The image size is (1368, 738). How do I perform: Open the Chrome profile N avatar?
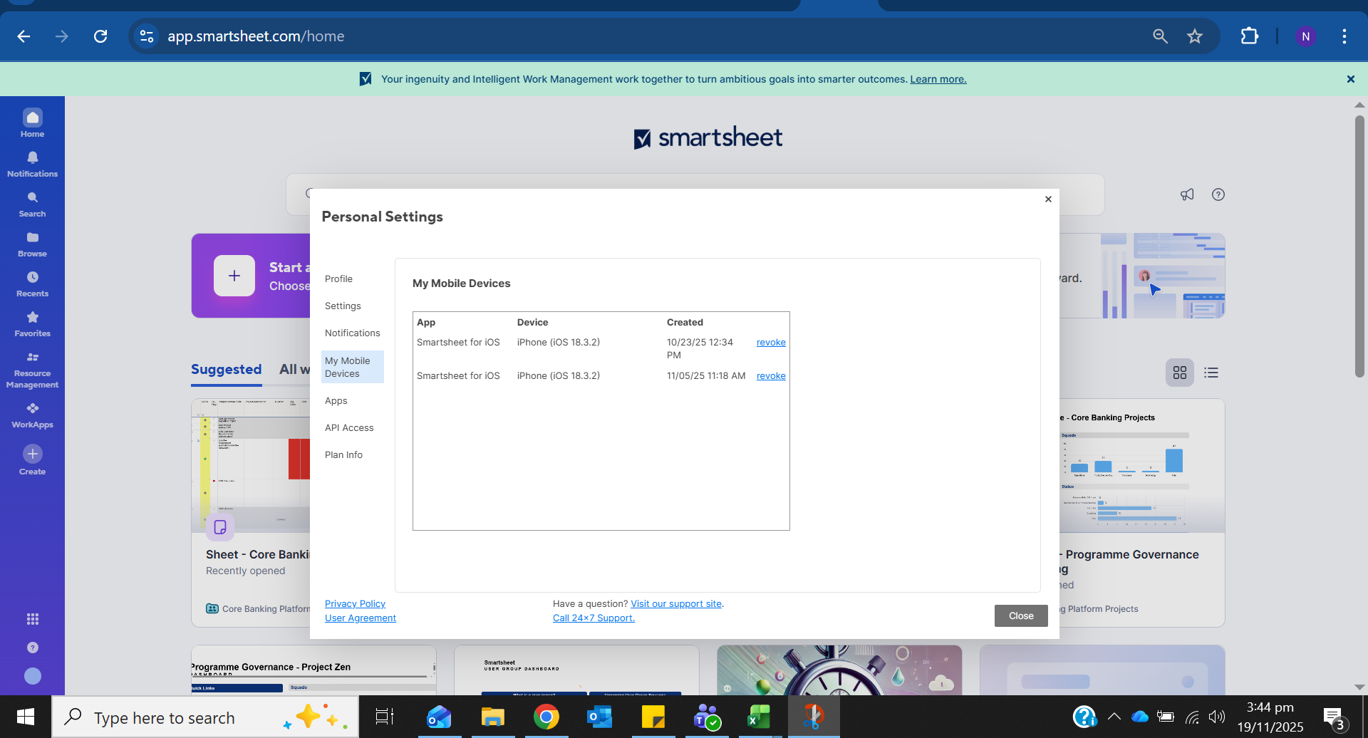(1305, 36)
